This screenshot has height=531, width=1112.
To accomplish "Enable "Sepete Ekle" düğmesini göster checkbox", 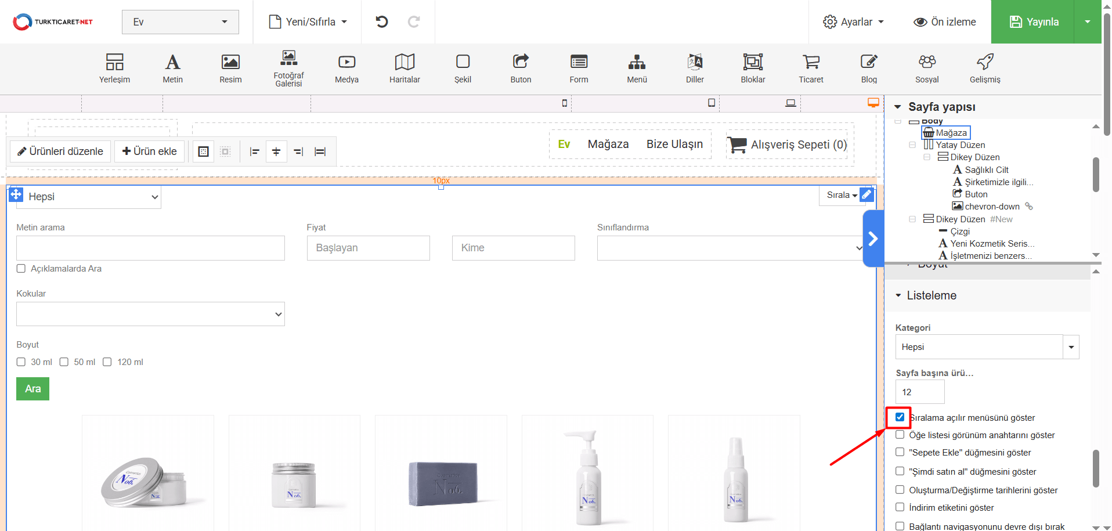I will 900,452.
